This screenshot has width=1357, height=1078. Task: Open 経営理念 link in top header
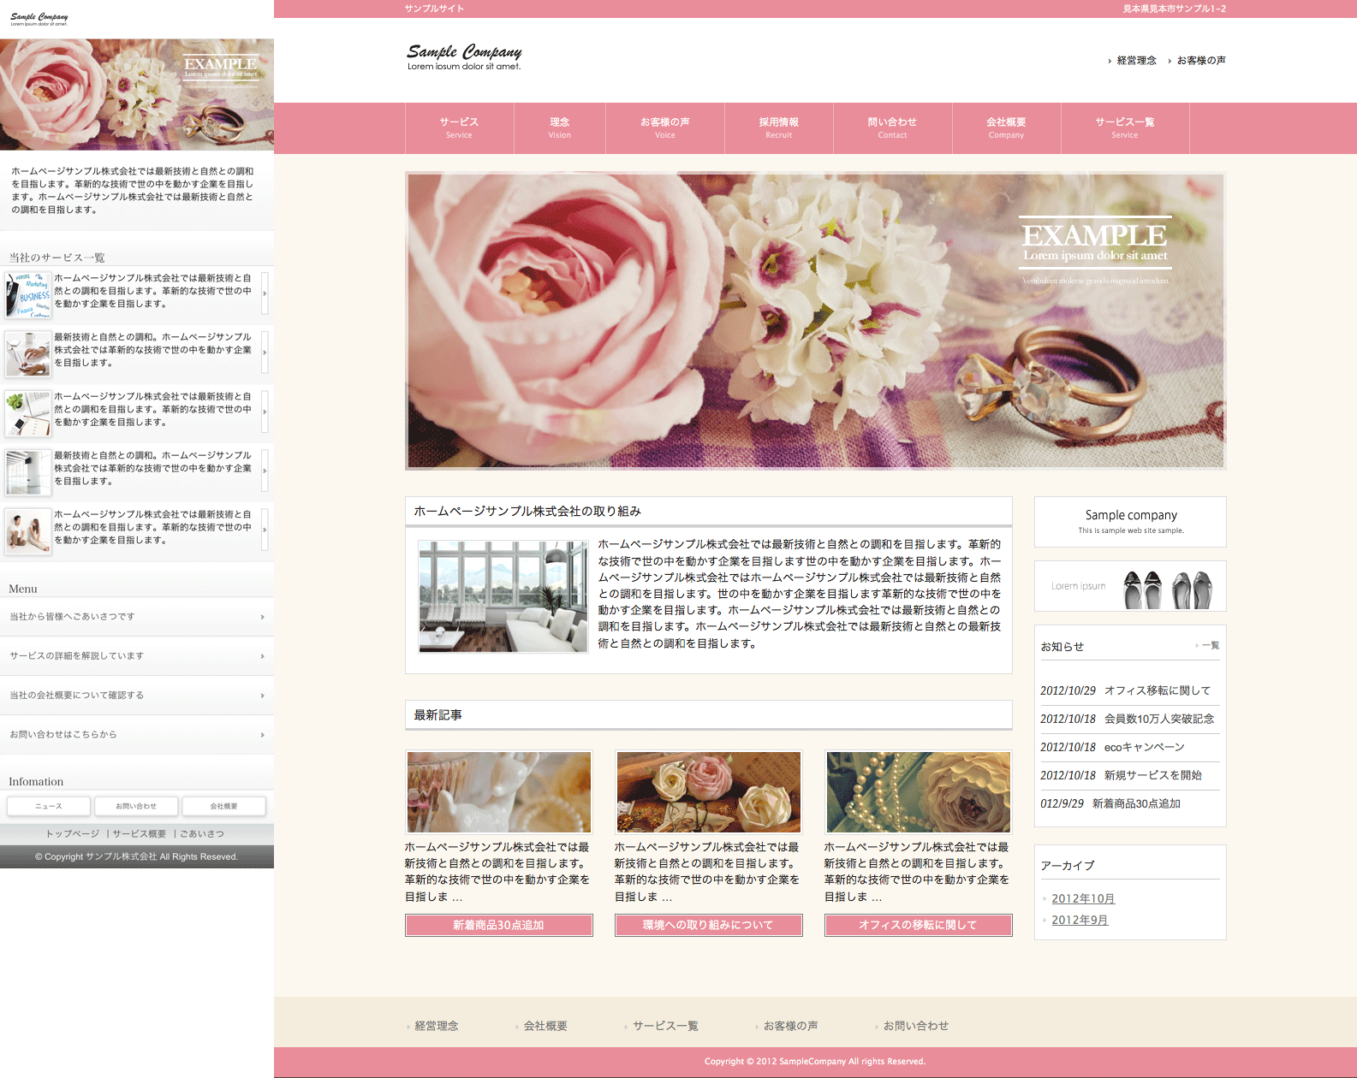1136,61
